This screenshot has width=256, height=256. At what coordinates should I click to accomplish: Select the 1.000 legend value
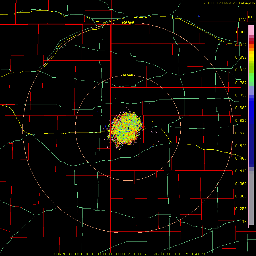click(x=241, y=32)
